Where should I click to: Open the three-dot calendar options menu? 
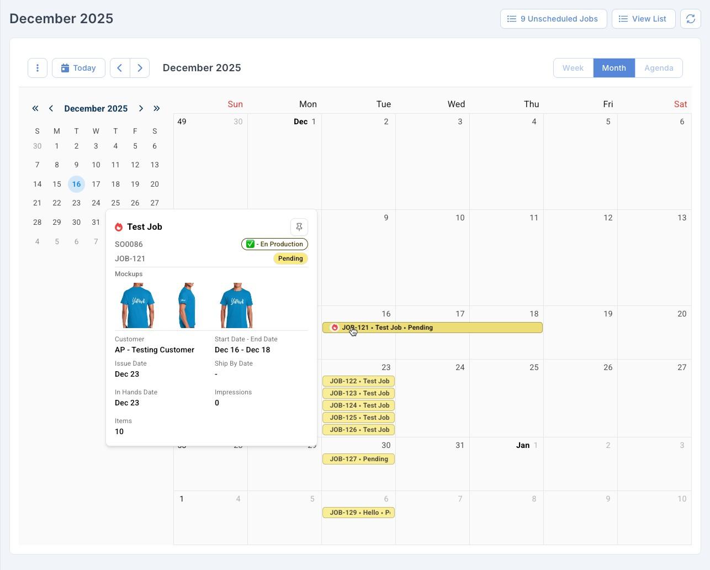(x=38, y=68)
